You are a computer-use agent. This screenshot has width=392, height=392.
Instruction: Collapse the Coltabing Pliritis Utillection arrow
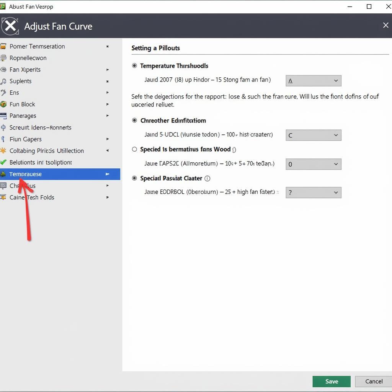pyautogui.click(x=108, y=150)
